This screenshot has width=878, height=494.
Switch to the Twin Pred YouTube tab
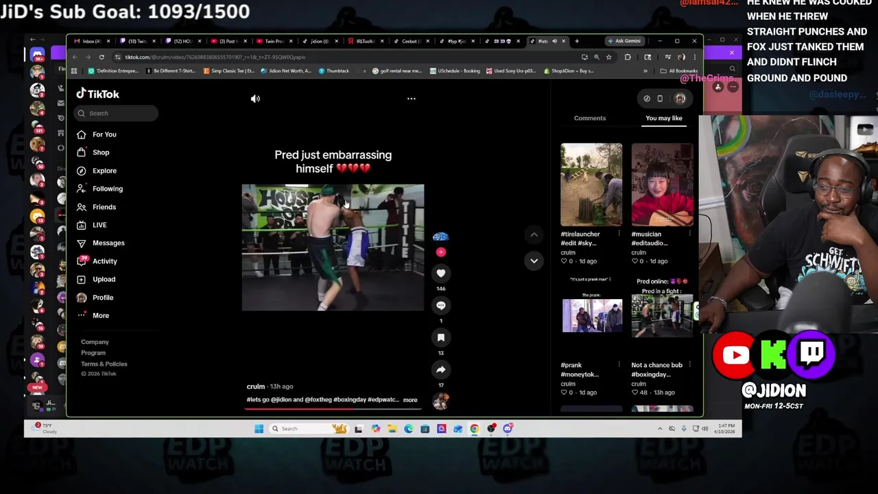tap(274, 41)
